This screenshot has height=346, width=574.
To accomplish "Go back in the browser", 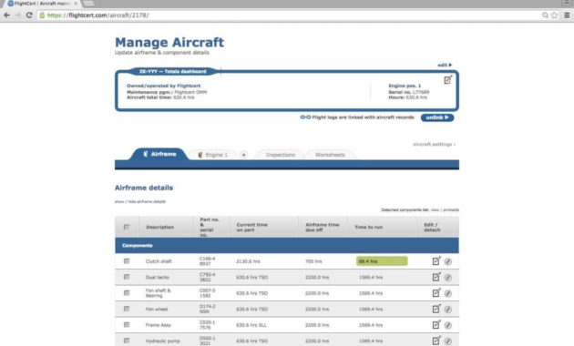I will 6,15.
